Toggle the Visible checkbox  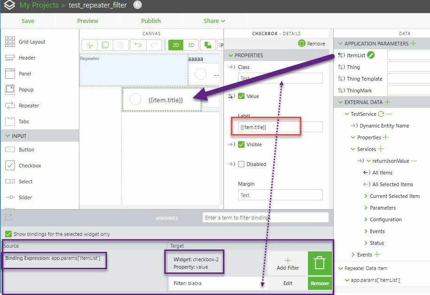coord(241,144)
